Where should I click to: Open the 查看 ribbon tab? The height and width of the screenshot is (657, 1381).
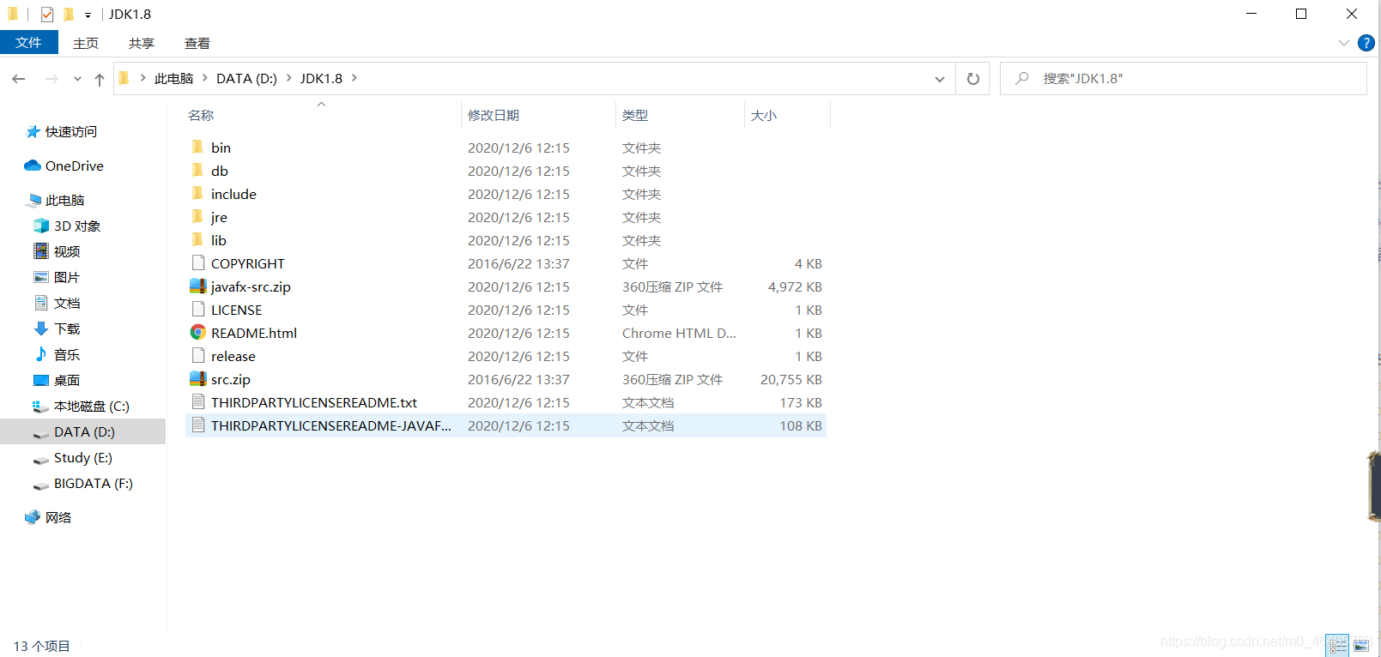click(x=197, y=43)
